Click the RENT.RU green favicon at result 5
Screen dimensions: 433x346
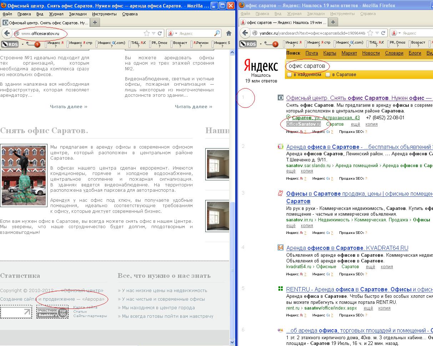click(x=281, y=289)
